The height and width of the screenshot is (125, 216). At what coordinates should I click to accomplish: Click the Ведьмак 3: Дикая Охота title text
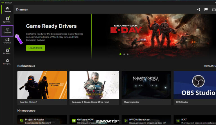[90, 102]
